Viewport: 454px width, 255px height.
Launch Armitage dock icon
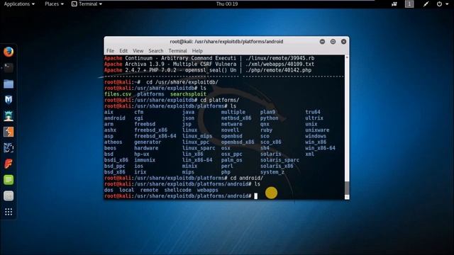[9, 116]
